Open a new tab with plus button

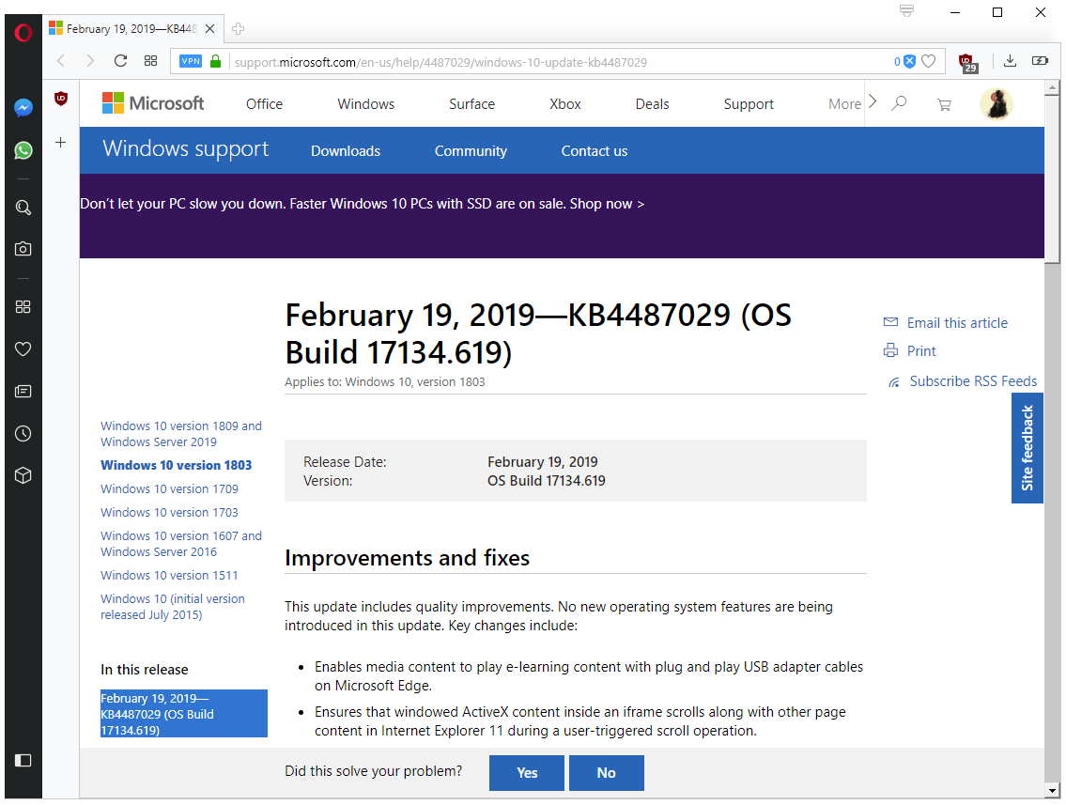click(x=238, y=28)
